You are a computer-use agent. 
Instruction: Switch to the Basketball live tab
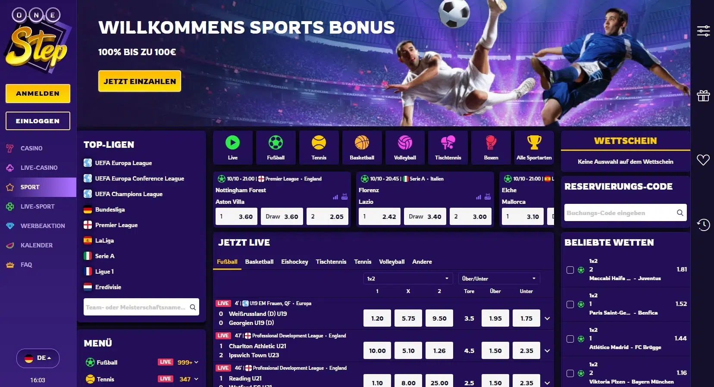[x=259, y=262]
